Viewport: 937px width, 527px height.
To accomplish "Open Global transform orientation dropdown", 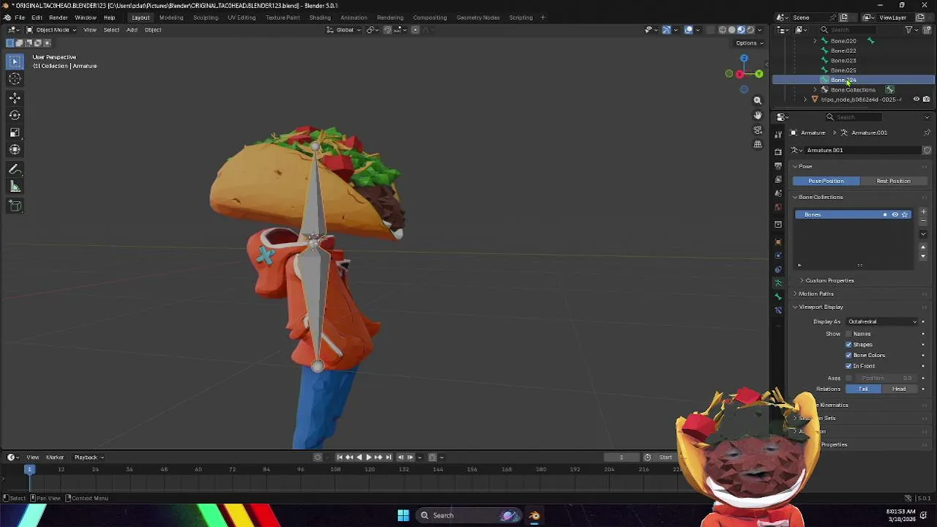I will (344, 30).
